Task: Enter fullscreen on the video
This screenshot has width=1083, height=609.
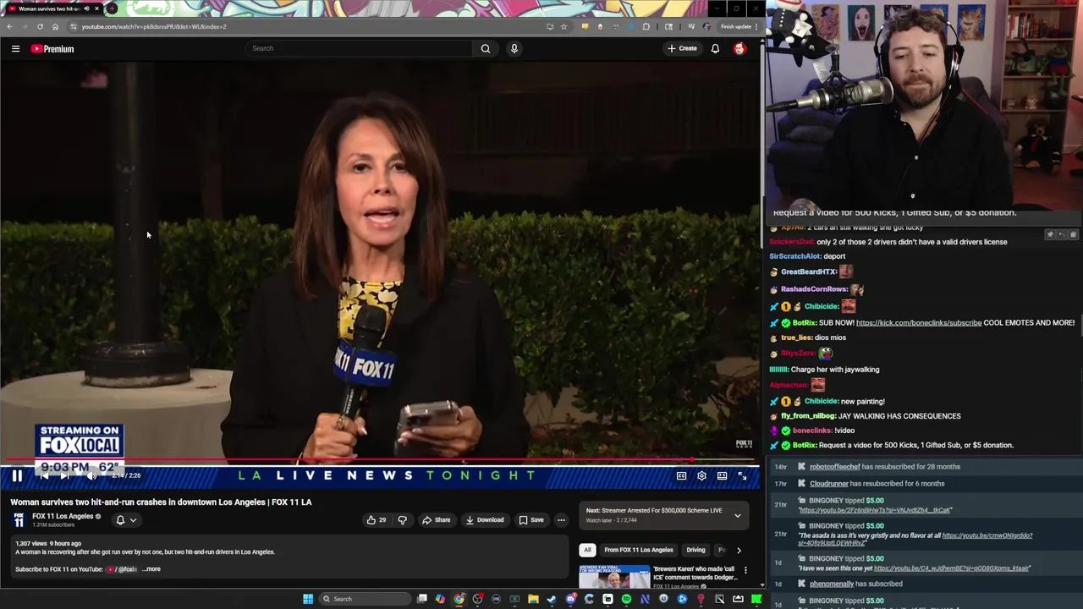Action: (x=742, y=476)
